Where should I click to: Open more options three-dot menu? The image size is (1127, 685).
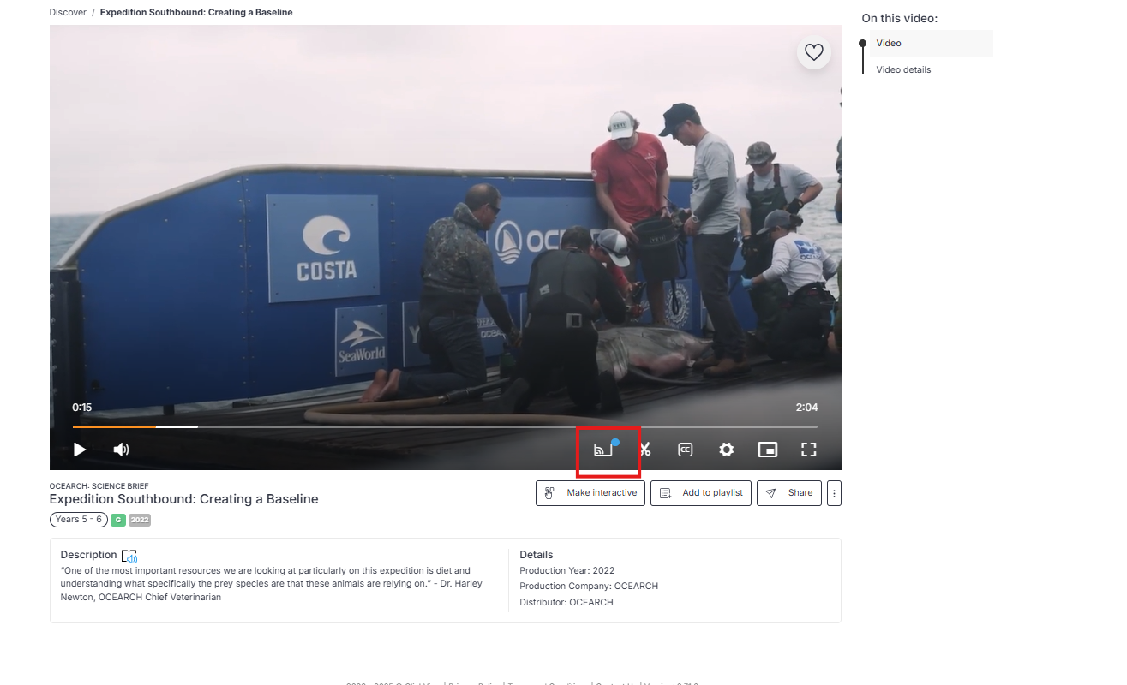coord(834,493)
